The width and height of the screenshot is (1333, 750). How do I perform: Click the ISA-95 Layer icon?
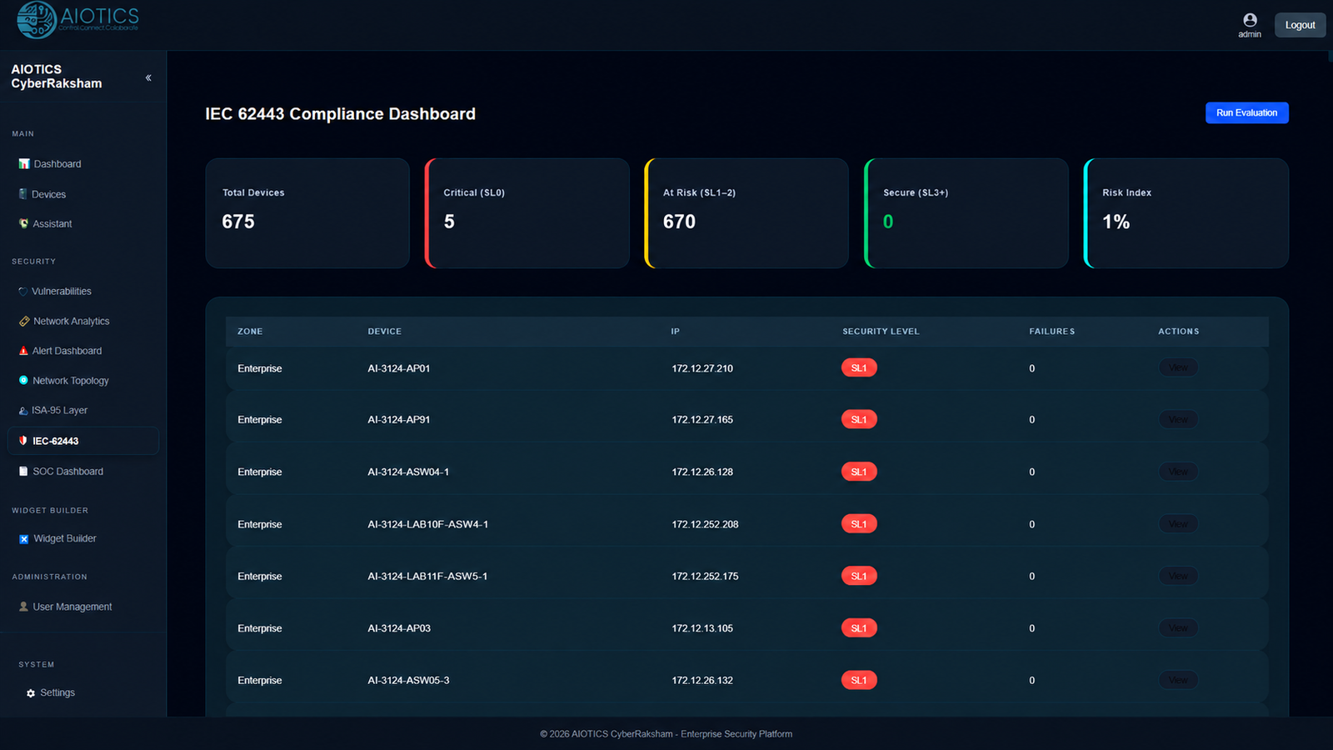click(23, 410)
